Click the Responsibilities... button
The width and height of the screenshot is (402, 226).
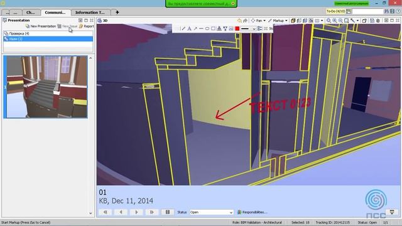253,212
